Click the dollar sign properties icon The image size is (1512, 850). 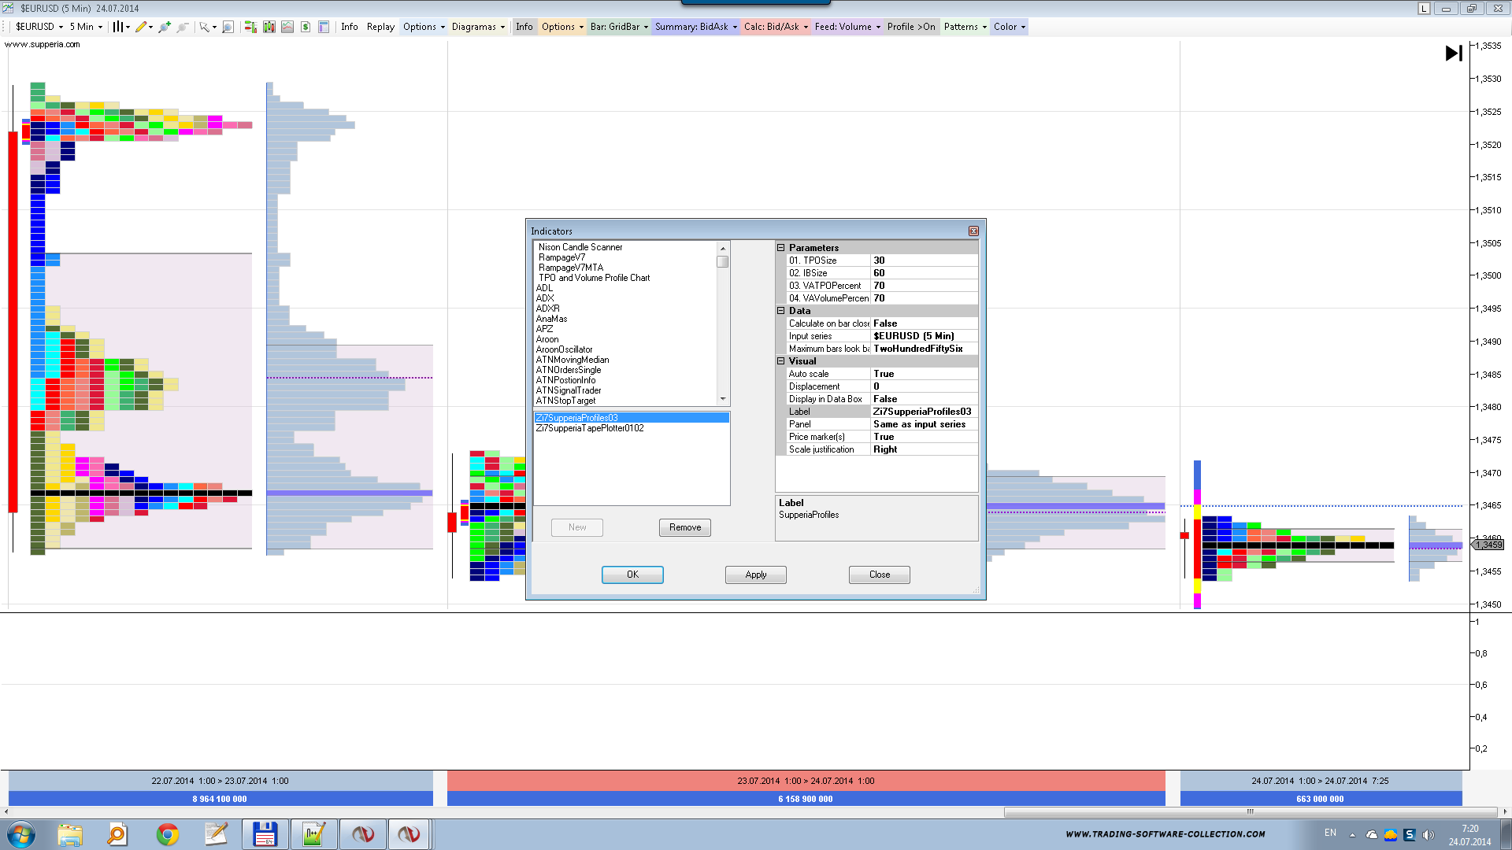pos(306,27)
